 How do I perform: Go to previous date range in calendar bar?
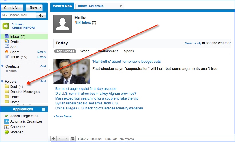(60, 139)
